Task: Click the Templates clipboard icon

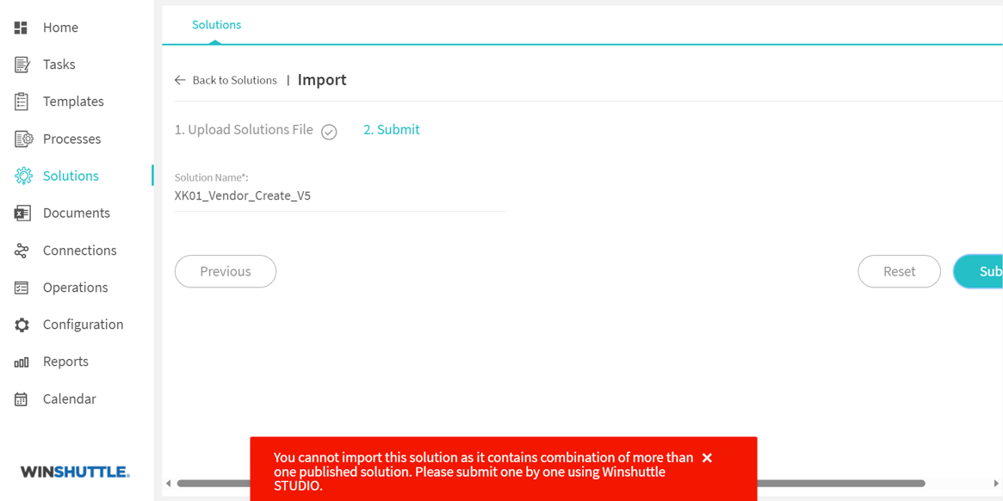Action: (x=22, y=102)
